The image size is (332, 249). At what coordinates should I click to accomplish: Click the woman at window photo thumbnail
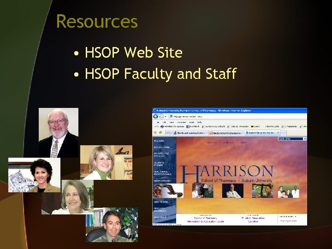coord(262,191)
